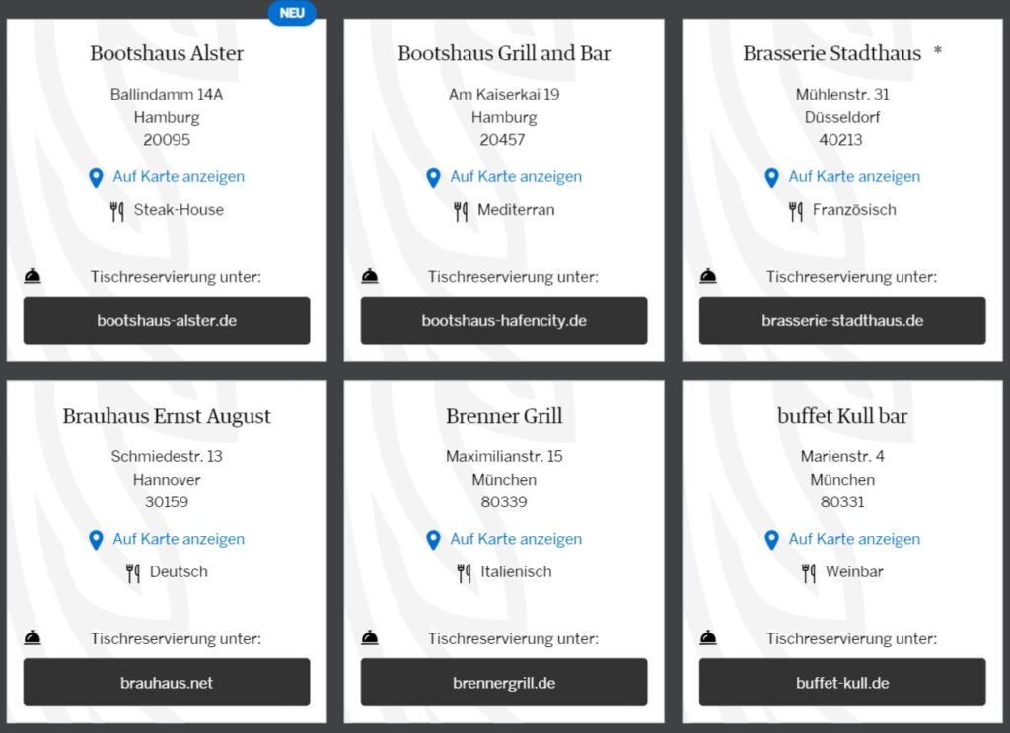
Task: Show buffet Kull bar on map
Action: 854,540
